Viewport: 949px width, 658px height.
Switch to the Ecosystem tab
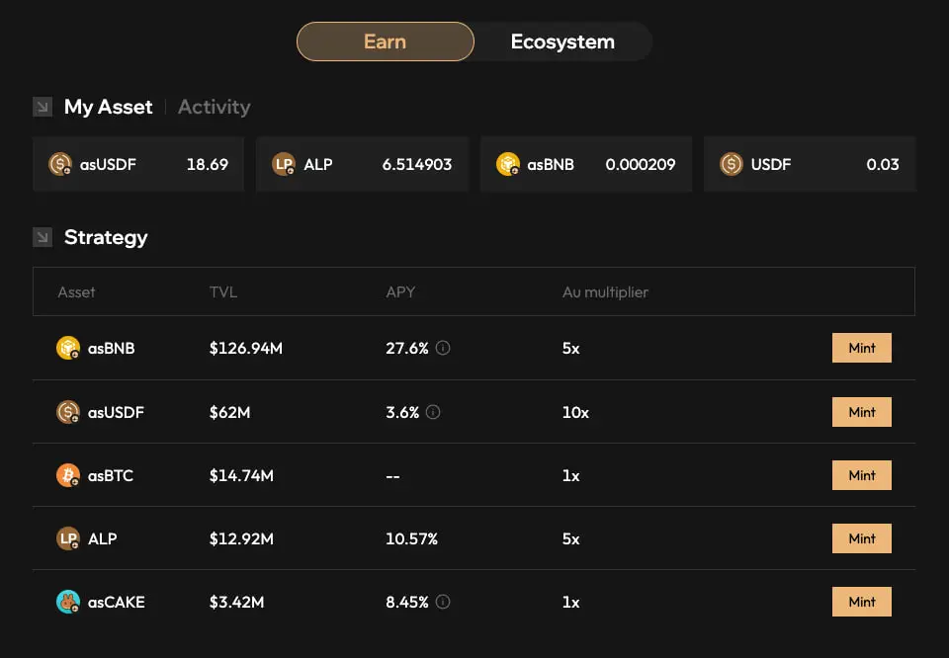(x=562, y=41)
